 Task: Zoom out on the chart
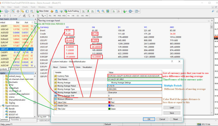(x=103, y=11)
